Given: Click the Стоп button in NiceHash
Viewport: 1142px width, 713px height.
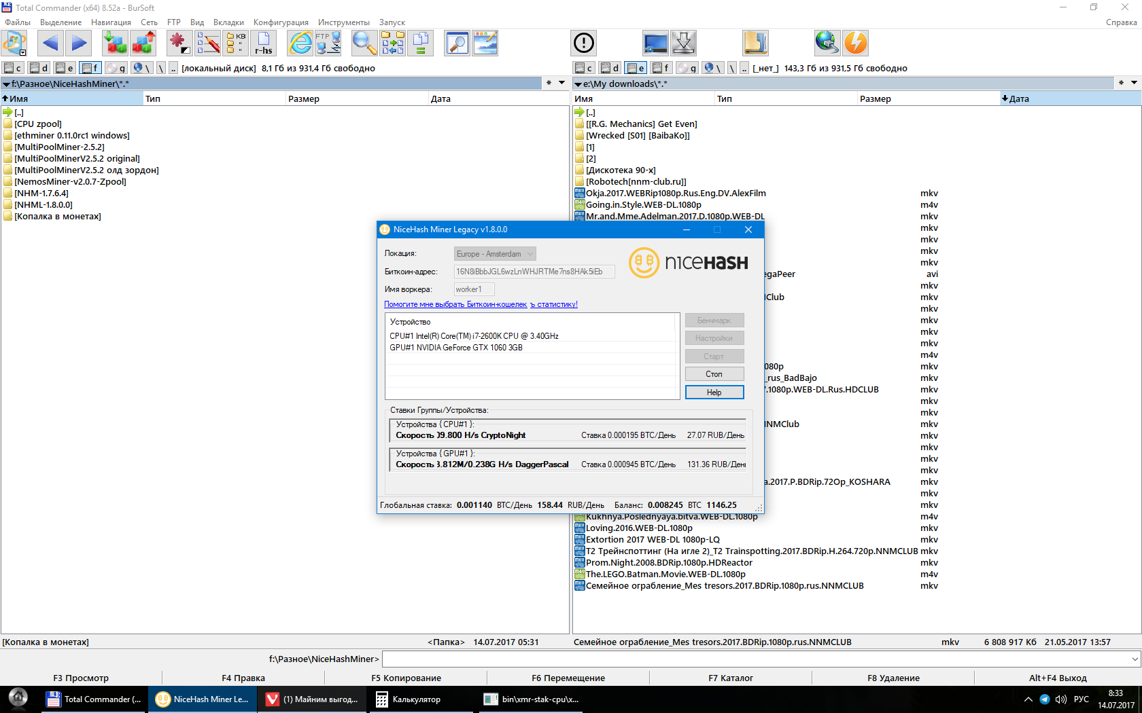Looking at the screenshot, I should coord(714,374).
